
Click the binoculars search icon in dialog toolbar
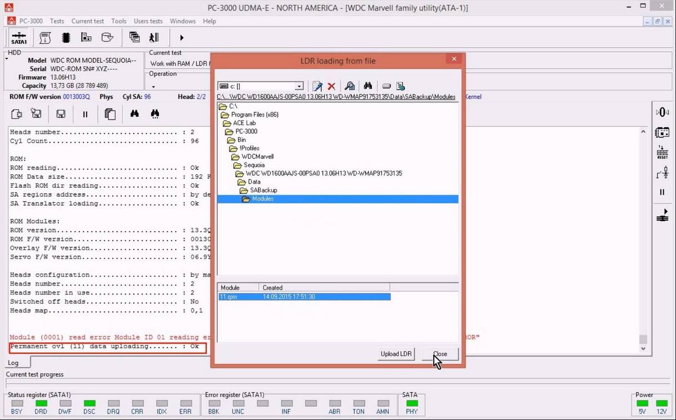pyautogui.click(x=368, y=86)
